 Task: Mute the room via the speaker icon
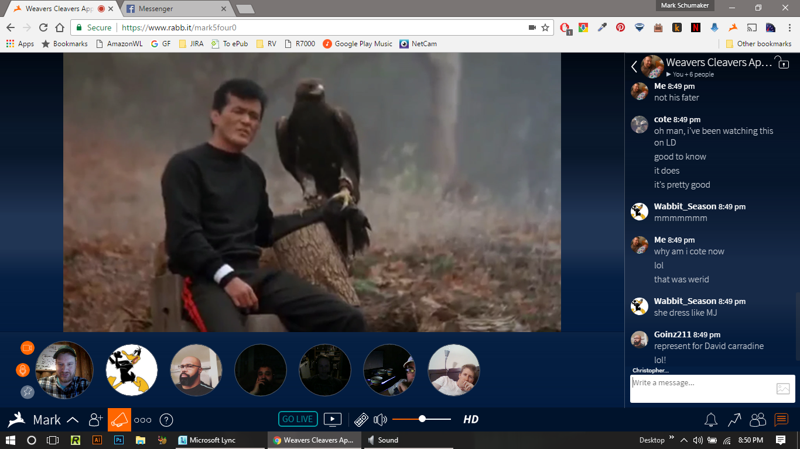381,420
